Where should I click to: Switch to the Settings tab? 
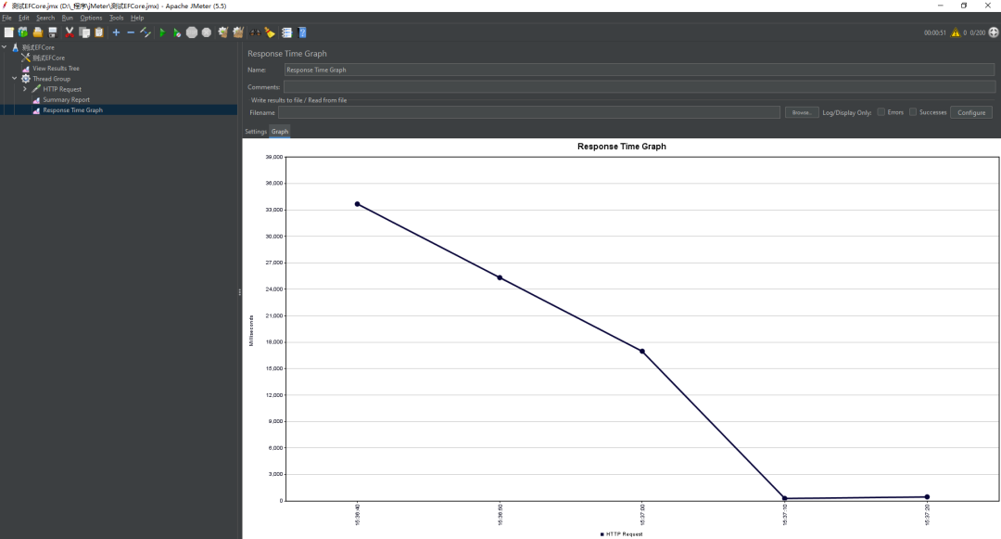tap(256, 132)
